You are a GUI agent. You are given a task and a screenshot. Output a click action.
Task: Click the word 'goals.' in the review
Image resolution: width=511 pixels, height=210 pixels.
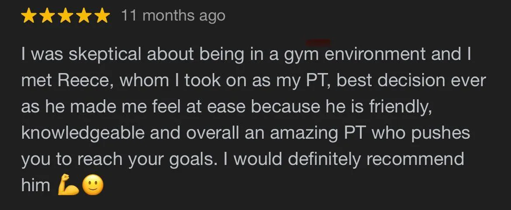pyautogui.click(x=188, y=160)
